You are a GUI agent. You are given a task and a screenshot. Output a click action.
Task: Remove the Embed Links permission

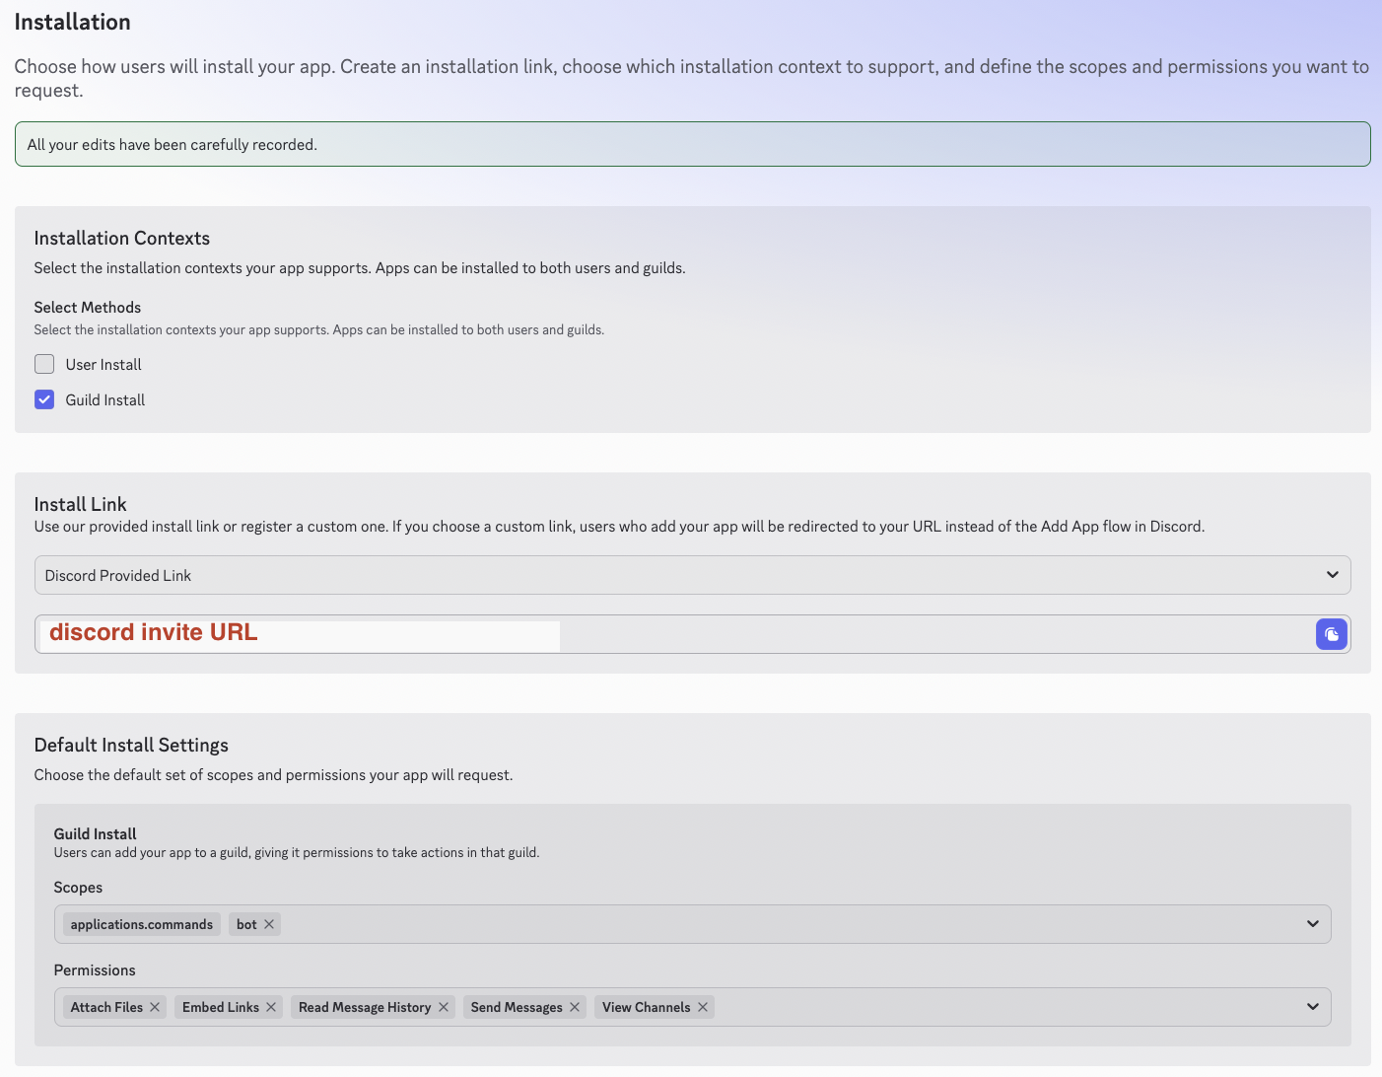[271, 1007]
